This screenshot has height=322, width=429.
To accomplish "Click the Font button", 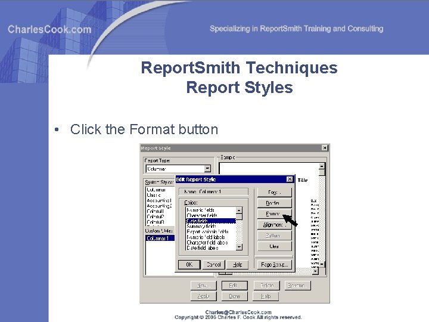I will 275,192.
